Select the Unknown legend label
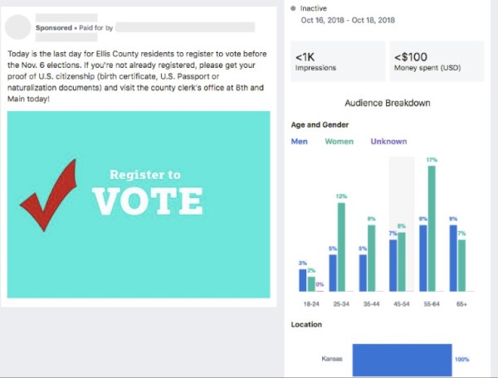The height and width of the screenshot is (378, 498). 388,142
